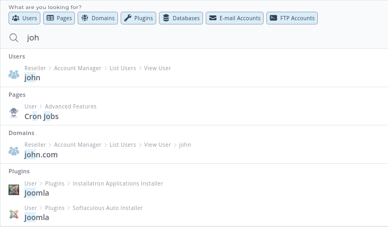Open Joomla under Softaculous Auto Installer
Image resolution: width=388 pixels, height=227 pixels.
(37, 217)
